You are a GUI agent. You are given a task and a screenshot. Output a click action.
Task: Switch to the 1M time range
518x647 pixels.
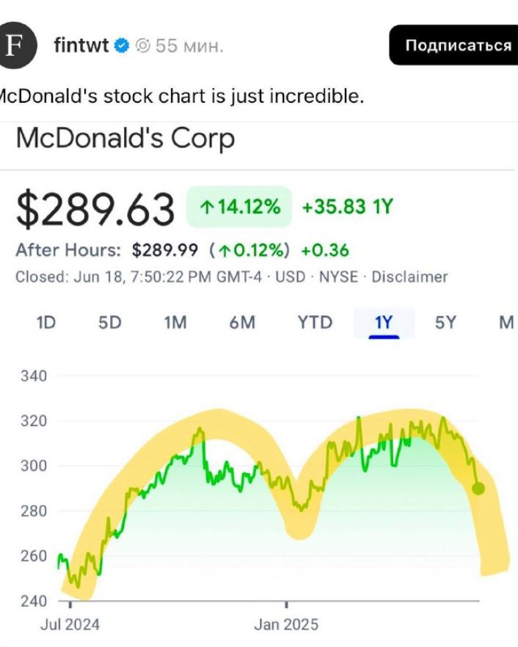pos(175,322)
